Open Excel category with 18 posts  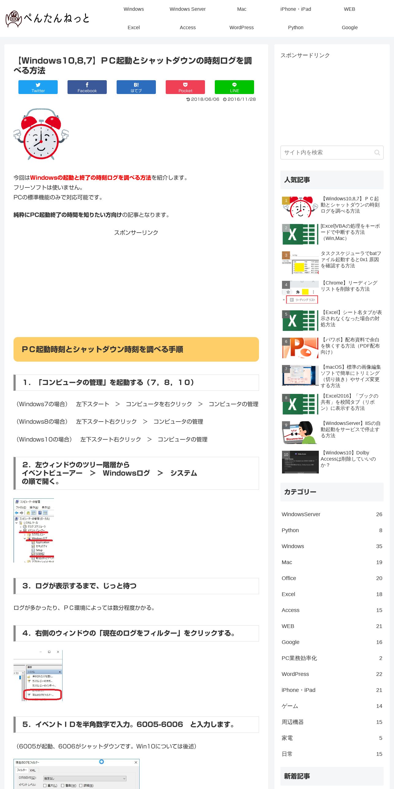click(332, 594)
